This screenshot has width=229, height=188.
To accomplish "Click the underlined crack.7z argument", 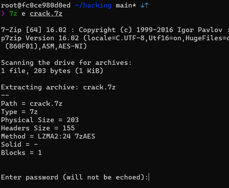I will point(46,14).
